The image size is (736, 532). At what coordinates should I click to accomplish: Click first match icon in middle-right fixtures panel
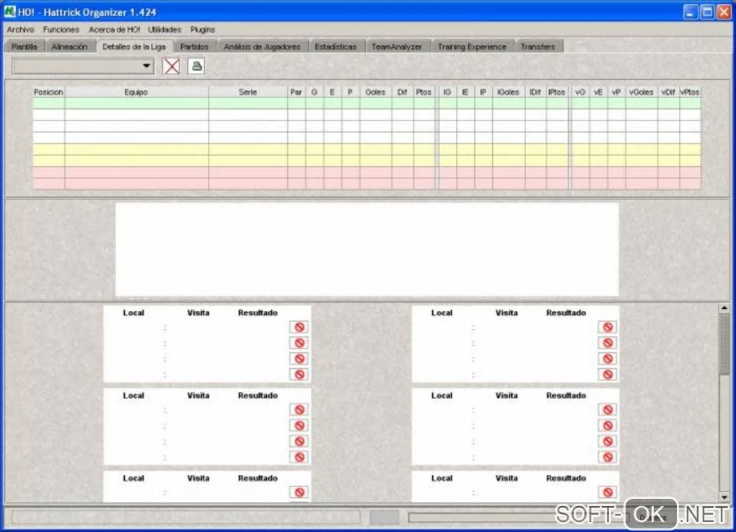pyautogui.click(x=608, y=409)
